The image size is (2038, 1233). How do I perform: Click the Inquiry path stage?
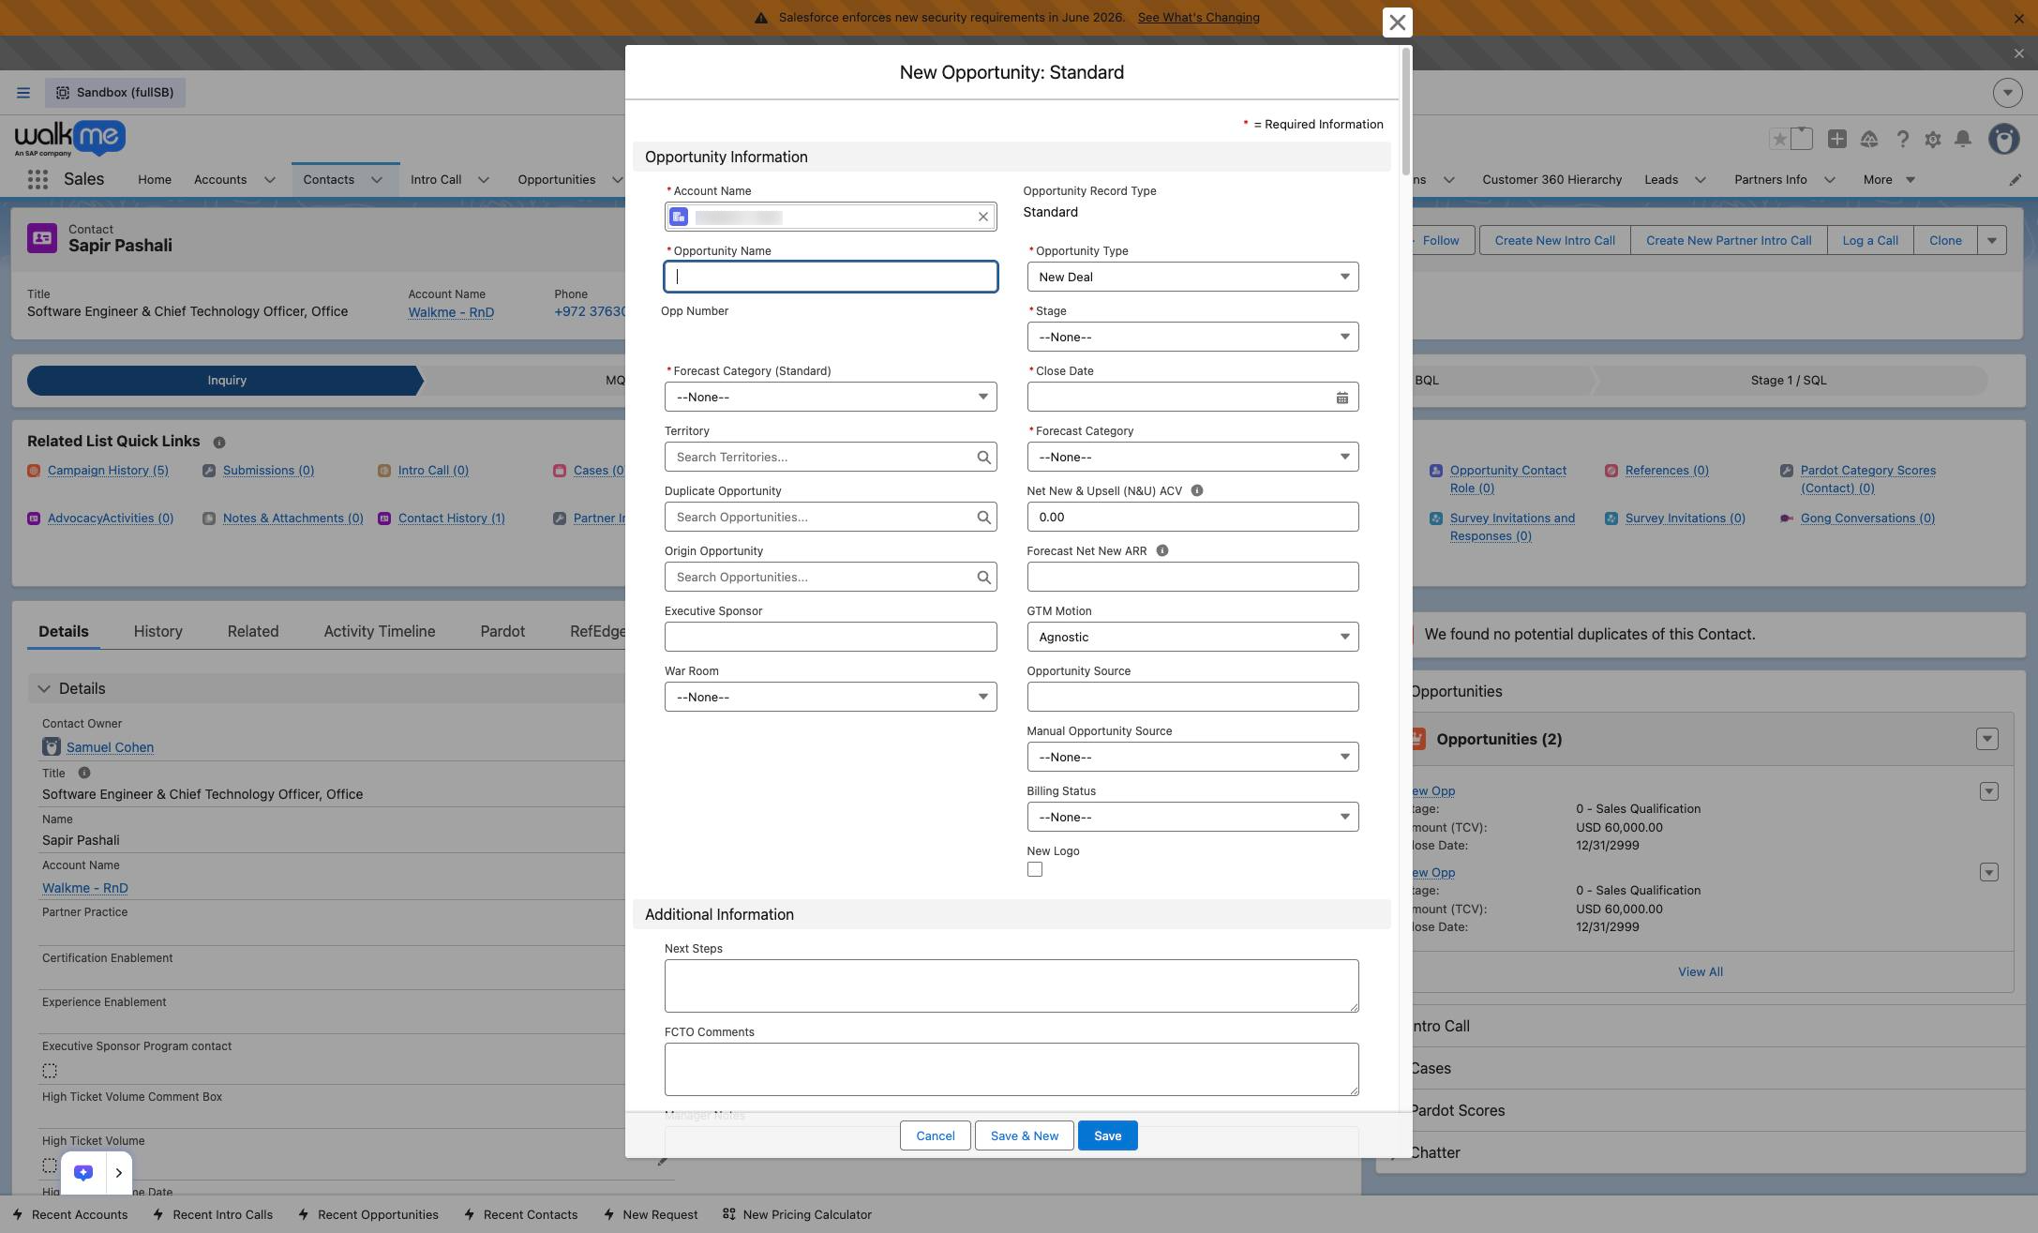(x=226, y=380)
